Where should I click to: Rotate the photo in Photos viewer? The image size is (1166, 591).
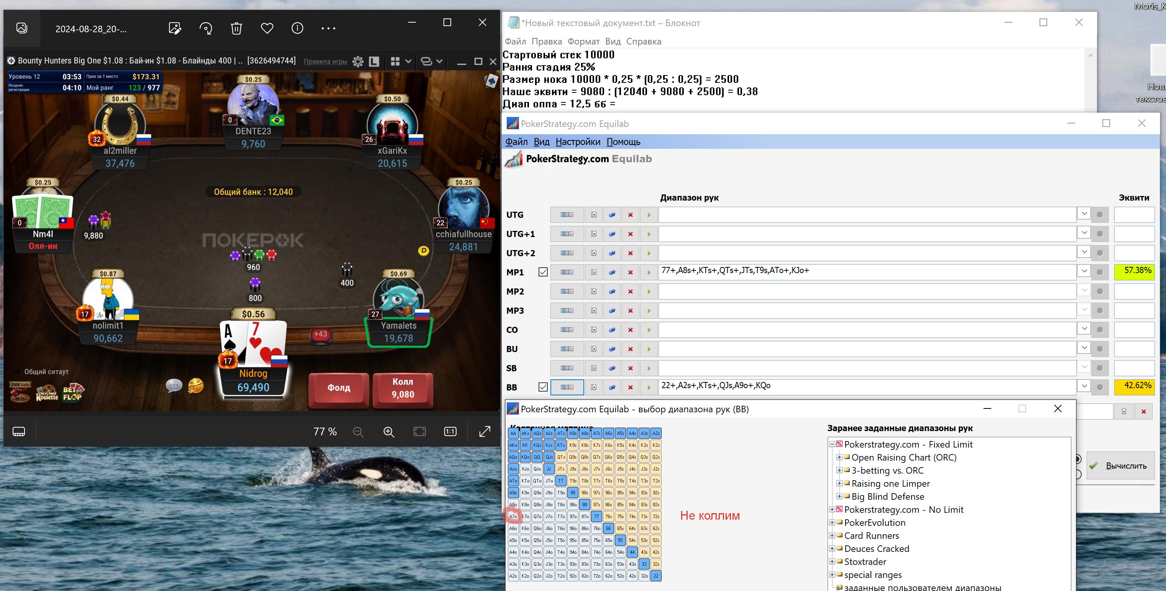click(205, 28)
